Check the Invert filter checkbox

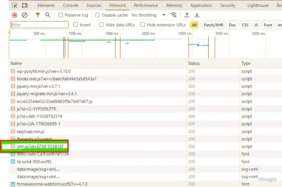tap(75, 25)
